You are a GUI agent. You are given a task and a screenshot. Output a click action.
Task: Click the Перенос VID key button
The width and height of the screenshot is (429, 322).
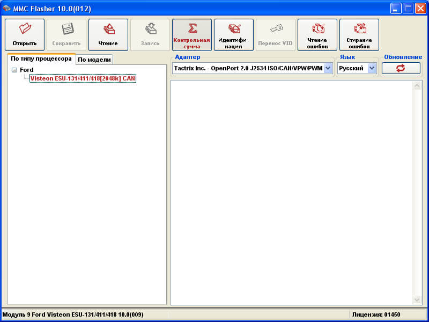(276, 35)
